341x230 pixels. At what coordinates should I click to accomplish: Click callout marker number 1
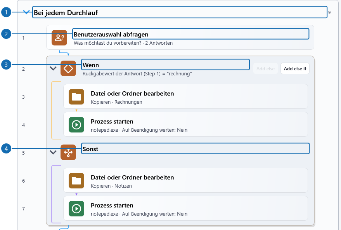click(x=6, y=12)
